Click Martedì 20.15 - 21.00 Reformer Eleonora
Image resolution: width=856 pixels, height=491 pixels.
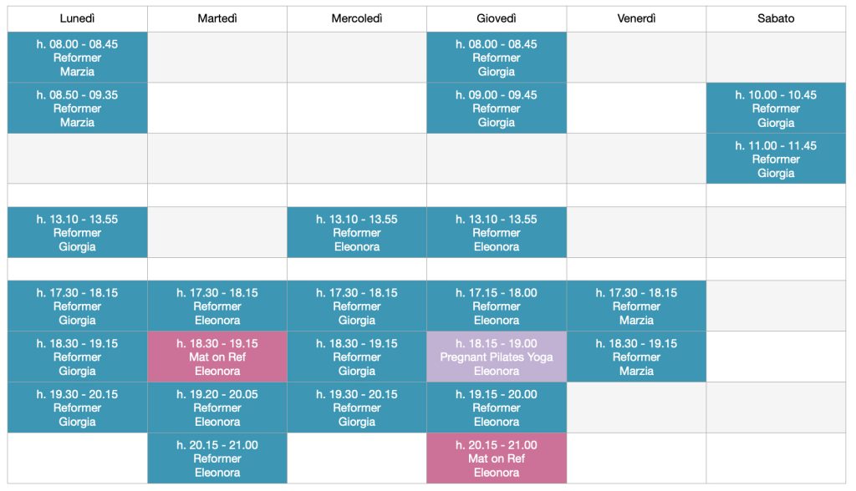coord(217,458)
